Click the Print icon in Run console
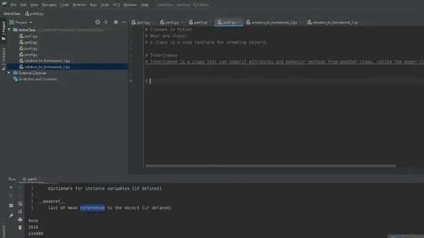 [x=20, y=219]
